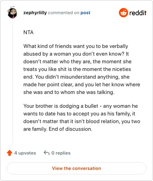Upvote the comment with orange arrow
The height and width of the screenshot is (181, 153).
point(10,153)
